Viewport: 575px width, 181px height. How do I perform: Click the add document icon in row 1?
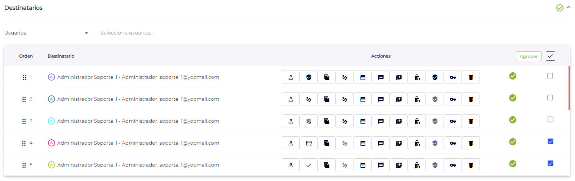click(x=399, y=77)
